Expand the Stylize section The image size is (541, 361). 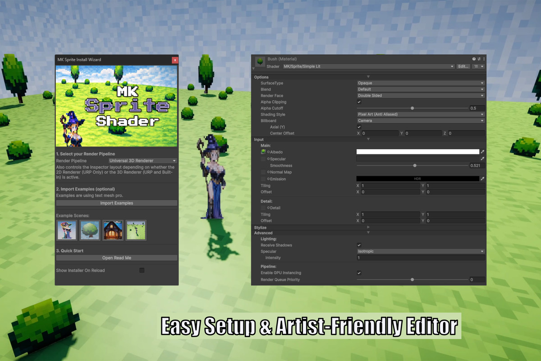[368, 227]
